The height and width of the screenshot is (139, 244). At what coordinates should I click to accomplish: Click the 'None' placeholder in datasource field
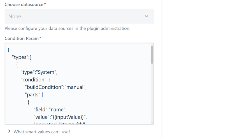point(15,17)
